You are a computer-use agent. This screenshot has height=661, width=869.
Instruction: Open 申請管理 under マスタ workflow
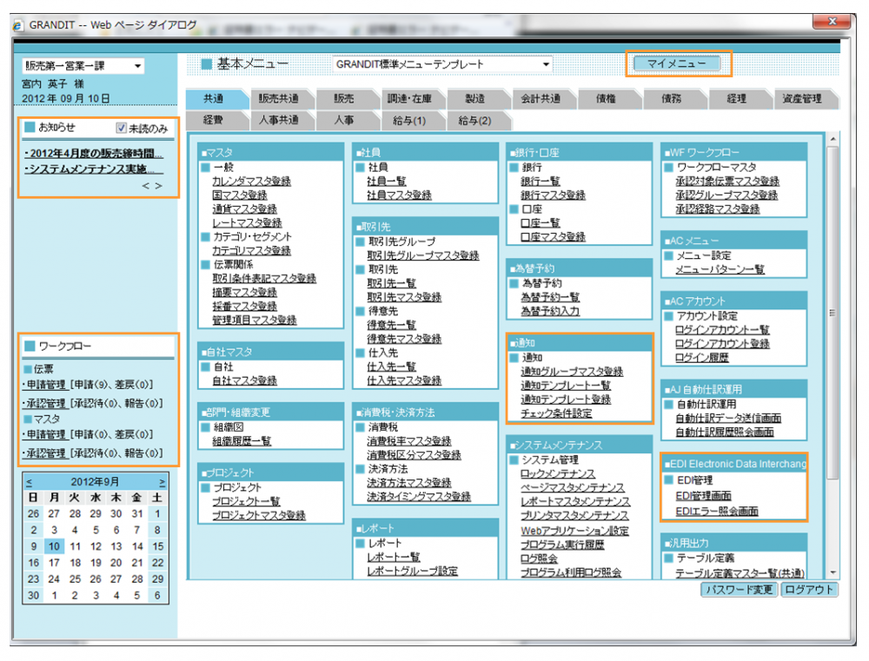(45, 434)
